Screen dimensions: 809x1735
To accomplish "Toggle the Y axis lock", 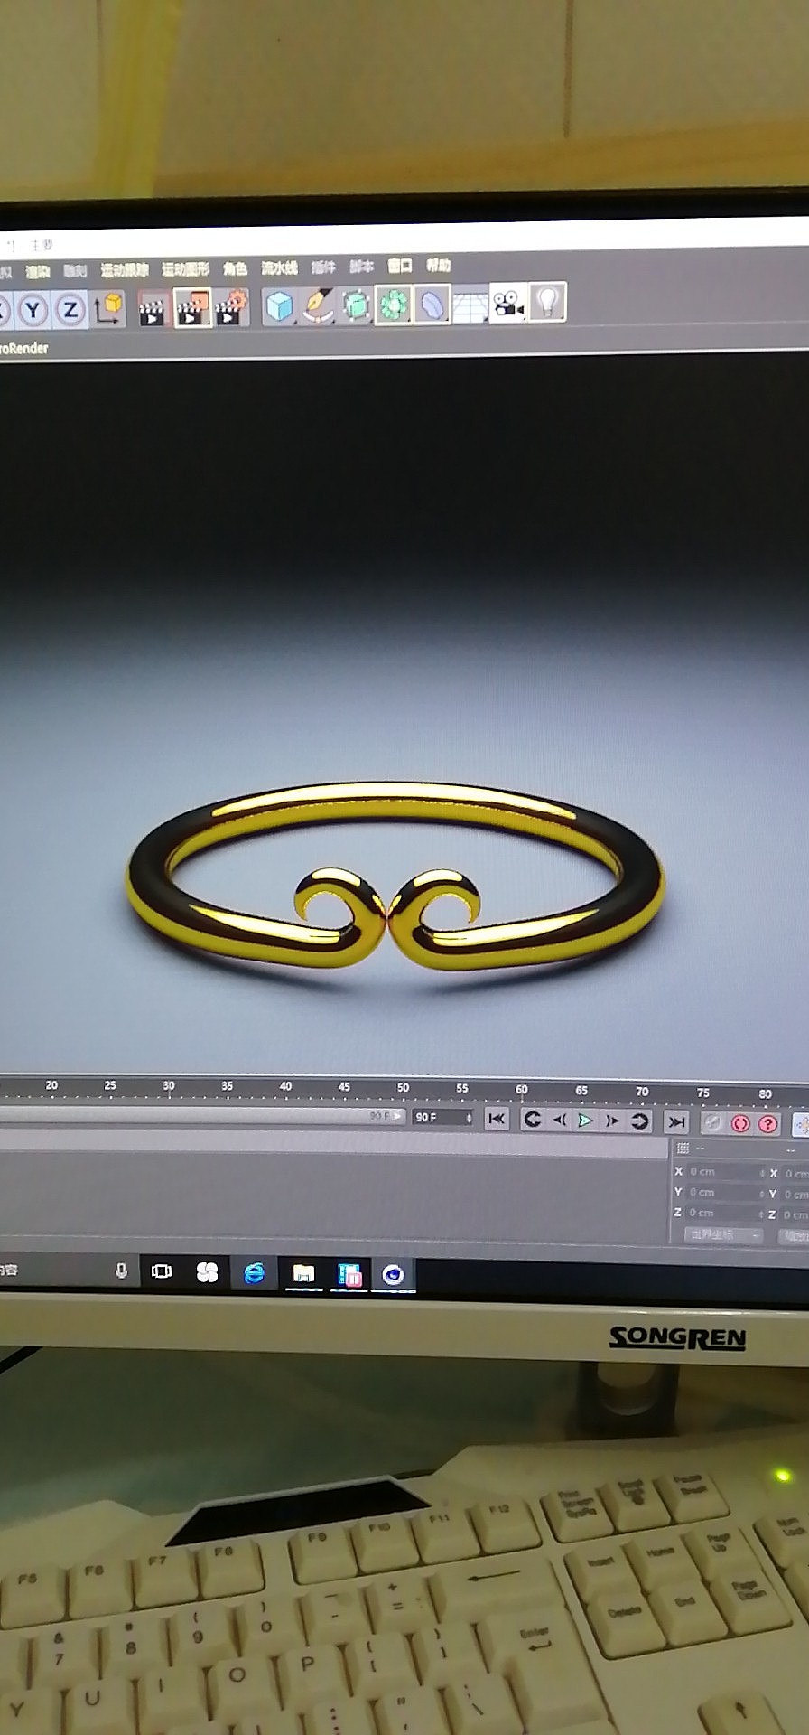I will 33,310.
